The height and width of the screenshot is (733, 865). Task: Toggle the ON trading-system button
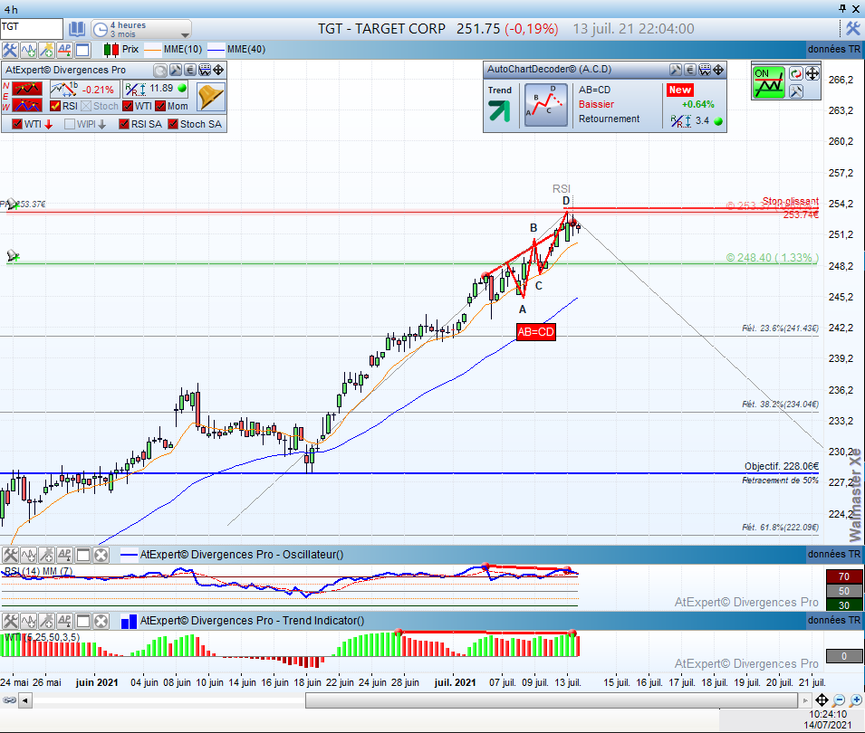click(768, 82)
